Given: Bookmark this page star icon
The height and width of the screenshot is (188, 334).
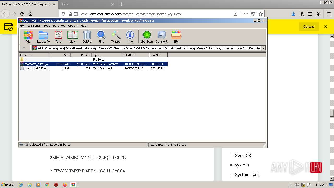Looking at the screenshot, I should (x=260, y=14).
